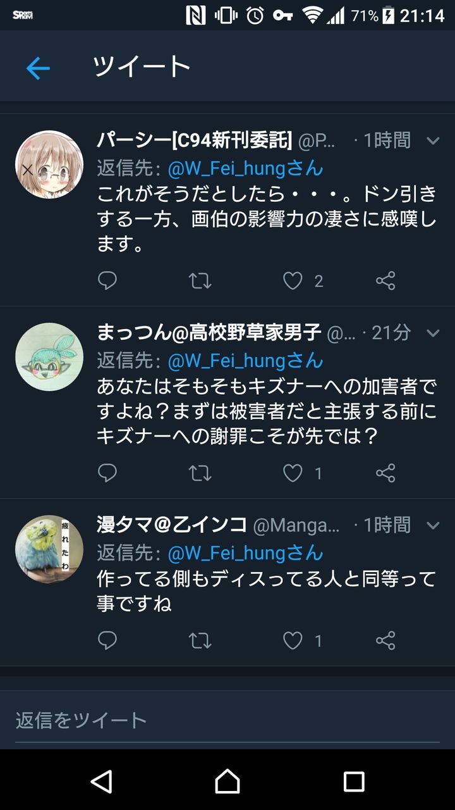Share 漫タマ's tweet

(x=385, y=640)
